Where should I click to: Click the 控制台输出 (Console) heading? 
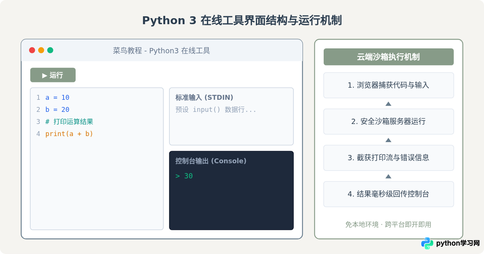[x=211, y=161]
